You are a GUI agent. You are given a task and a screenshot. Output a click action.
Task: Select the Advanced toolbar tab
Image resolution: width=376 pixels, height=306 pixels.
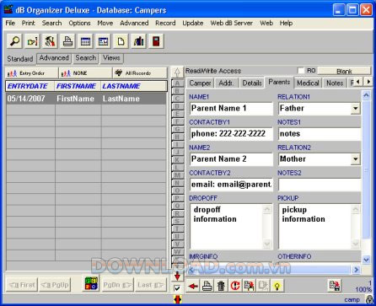(x=54, y=58)
